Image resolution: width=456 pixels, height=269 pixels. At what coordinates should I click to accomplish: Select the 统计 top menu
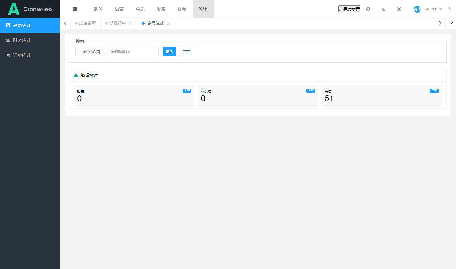[203, 9]
